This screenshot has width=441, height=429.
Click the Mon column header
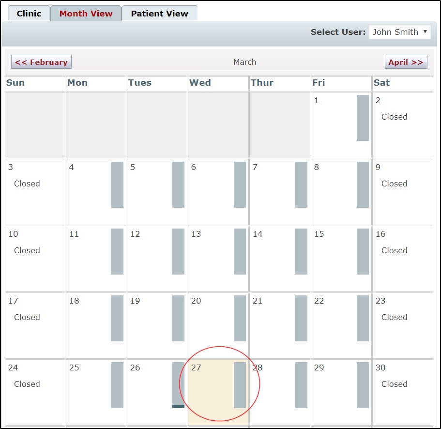tap(77, 83)
